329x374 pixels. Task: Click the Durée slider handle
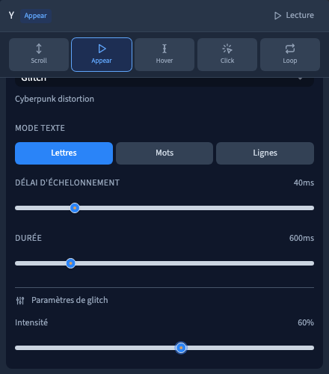tap(71, 263)
